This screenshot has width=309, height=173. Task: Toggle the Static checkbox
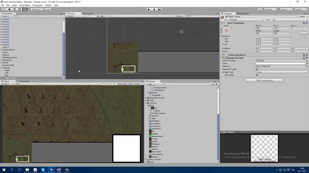(299, 17)
